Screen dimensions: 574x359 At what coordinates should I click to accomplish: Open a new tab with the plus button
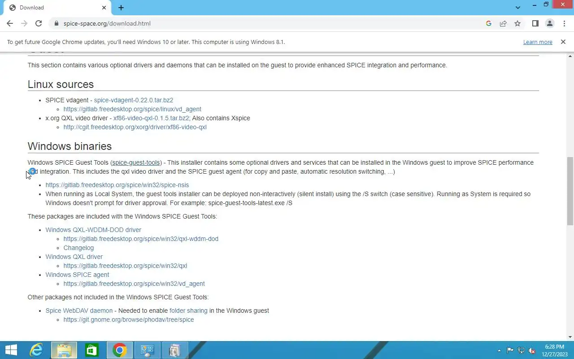coord(121,8)
